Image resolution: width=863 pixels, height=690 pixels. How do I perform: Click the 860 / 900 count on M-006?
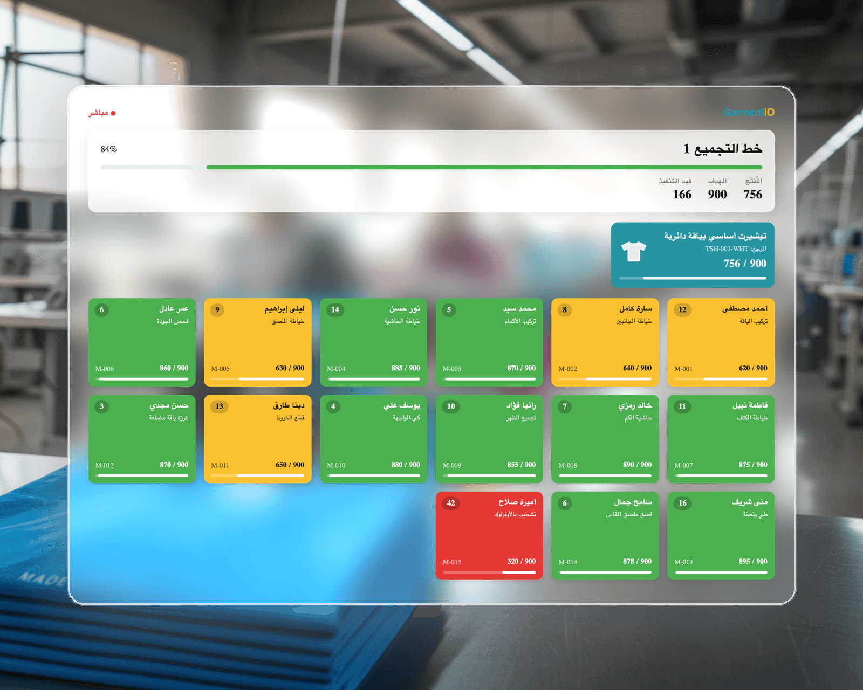[x=174, y=368]
